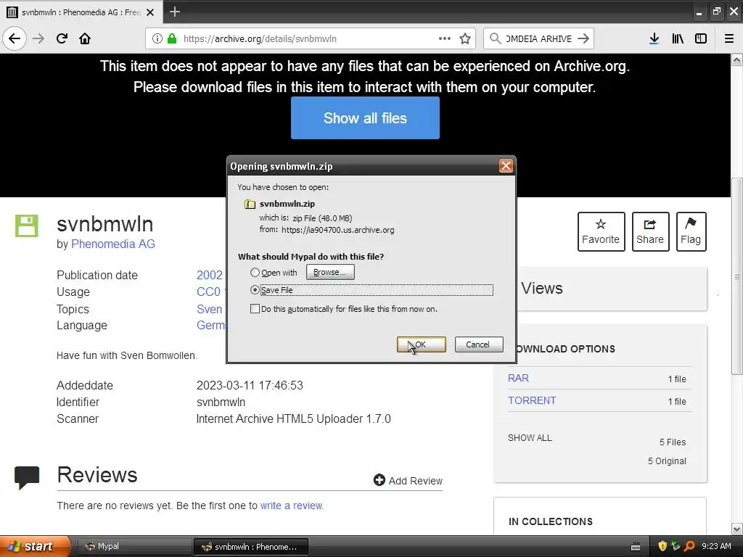Click the page scrollbar up arrow
Screen dimensions: 743x557
click(736, 60)
